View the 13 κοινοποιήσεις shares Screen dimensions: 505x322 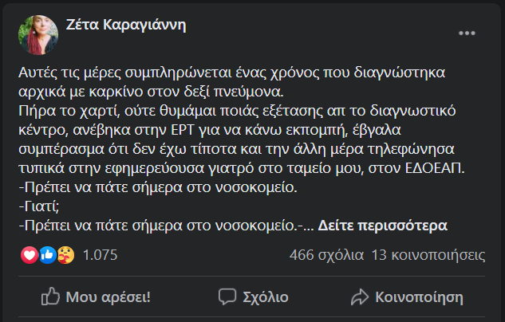[x=428, y=255]
